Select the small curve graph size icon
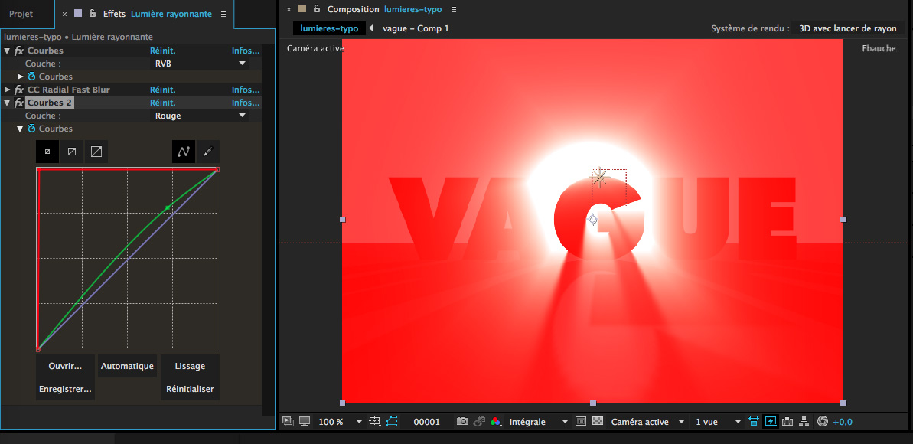 pos(47,152)
